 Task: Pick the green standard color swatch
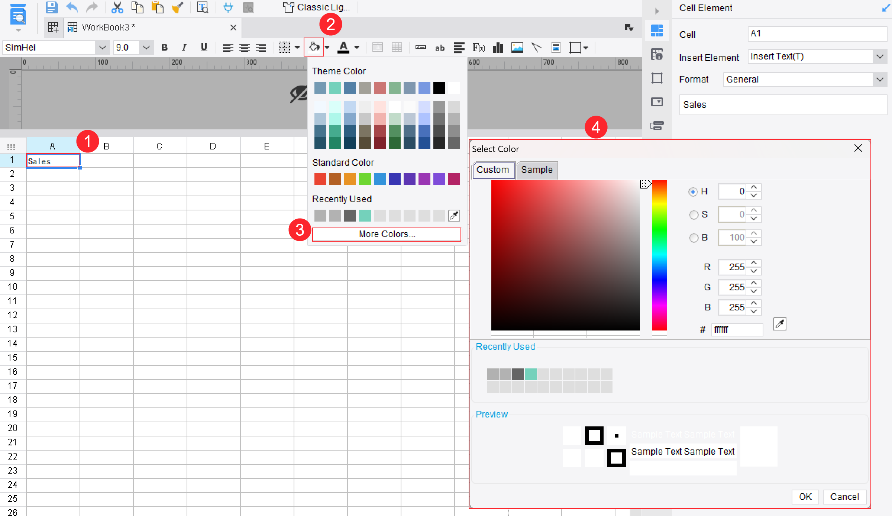coord(365,179)
